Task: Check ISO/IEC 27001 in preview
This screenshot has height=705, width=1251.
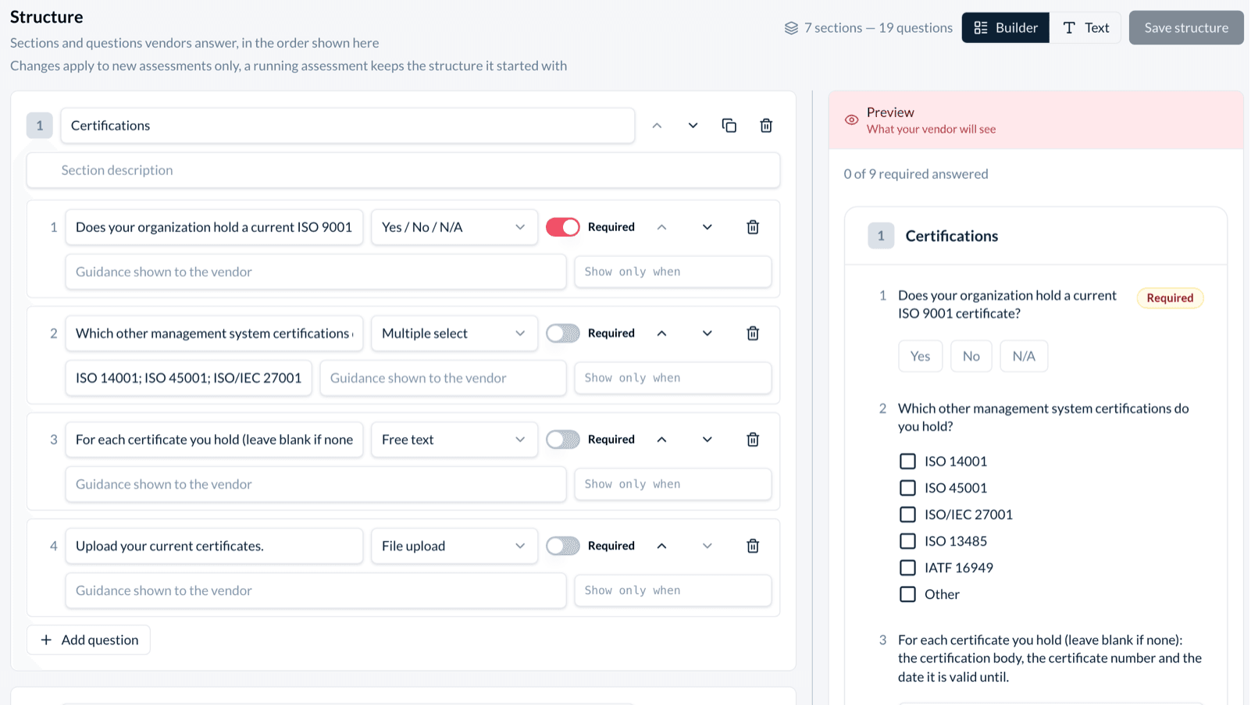Action: click(907, 515)
